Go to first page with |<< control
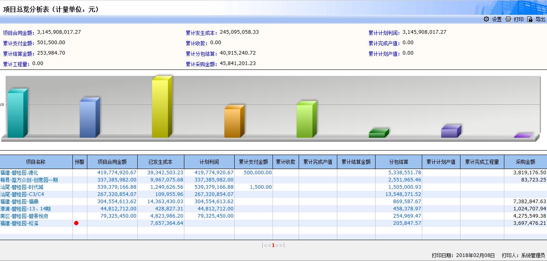547x261 pixels. pyautogui.click(x=266, y=245)
